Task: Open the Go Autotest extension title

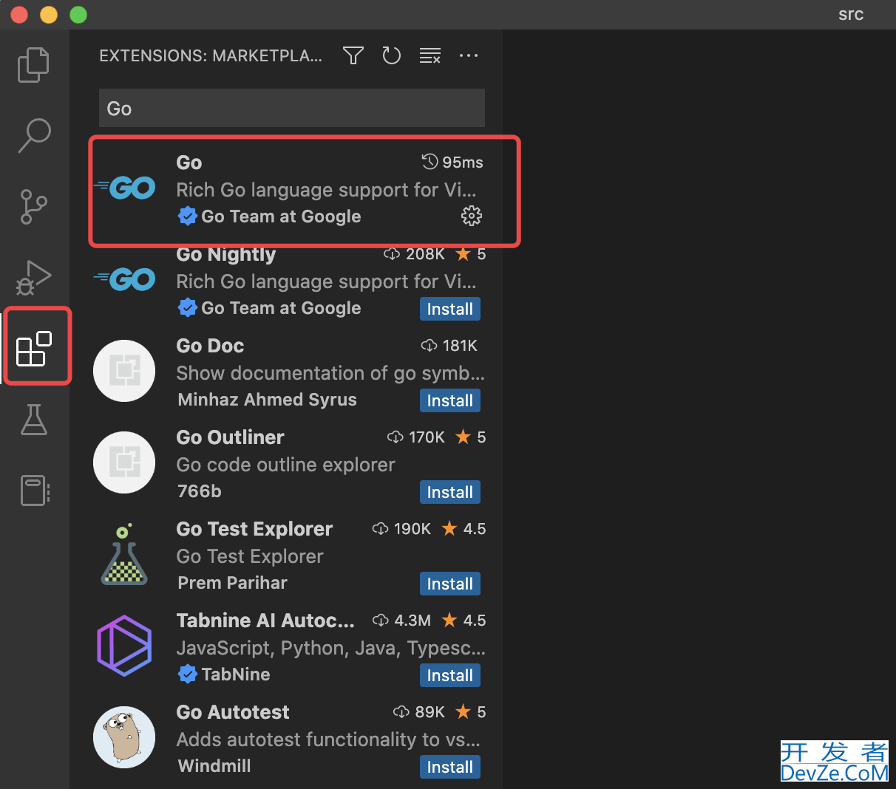Action: (x=233, y=712)
